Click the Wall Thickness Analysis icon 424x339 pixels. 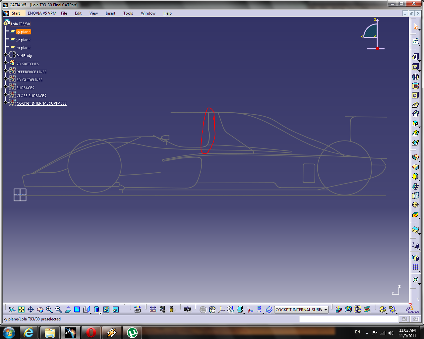tap(367, 310)
